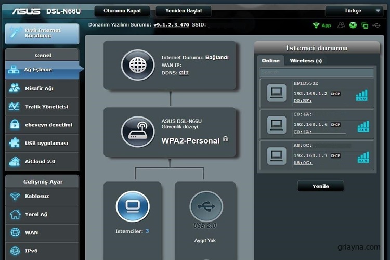Switch to Wireless (3) tab
The width and height of the screenshot is (390, 260).
306,61
